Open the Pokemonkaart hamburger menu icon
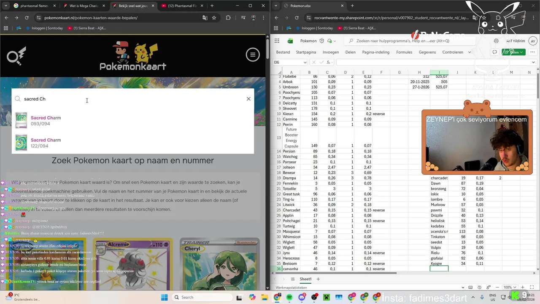 [x=253, y=54]
